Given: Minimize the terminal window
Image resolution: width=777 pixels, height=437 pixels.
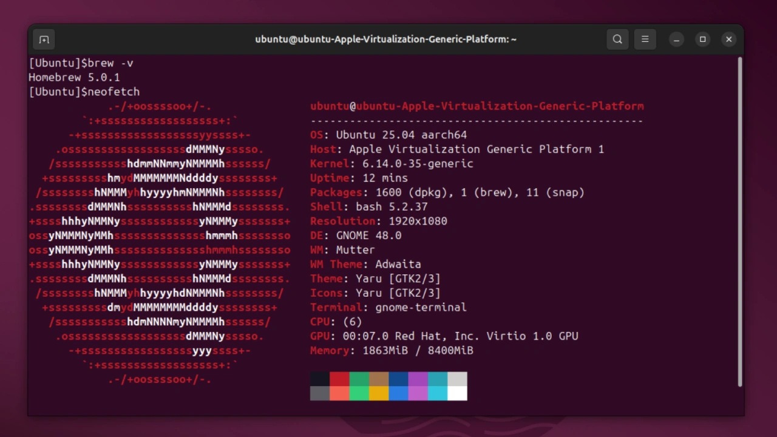Looking at the screenshot, I should [x=676, y=39].
